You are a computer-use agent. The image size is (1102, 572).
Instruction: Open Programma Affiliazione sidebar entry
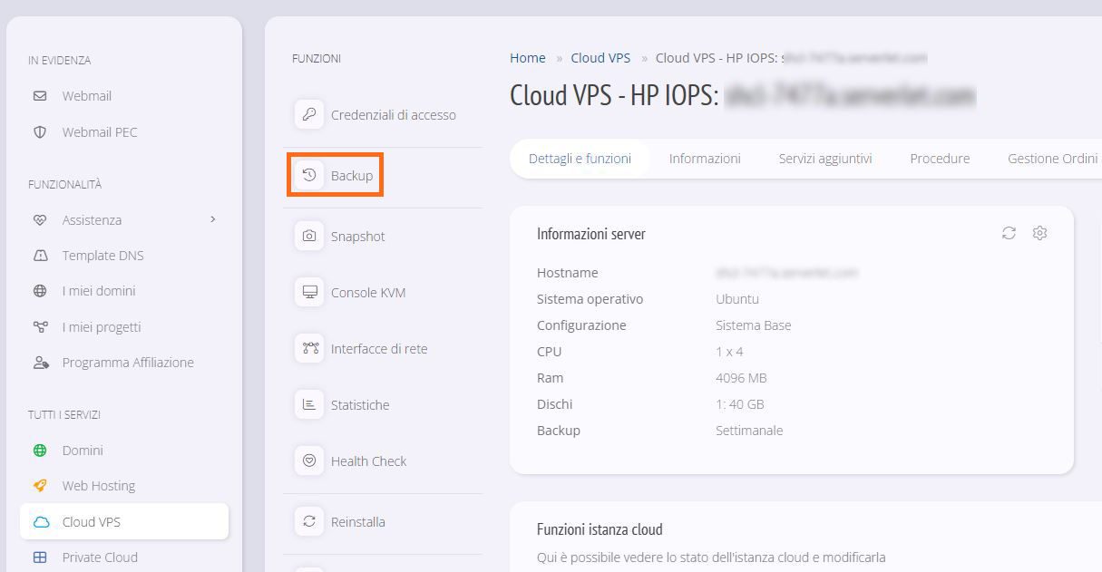128,363
